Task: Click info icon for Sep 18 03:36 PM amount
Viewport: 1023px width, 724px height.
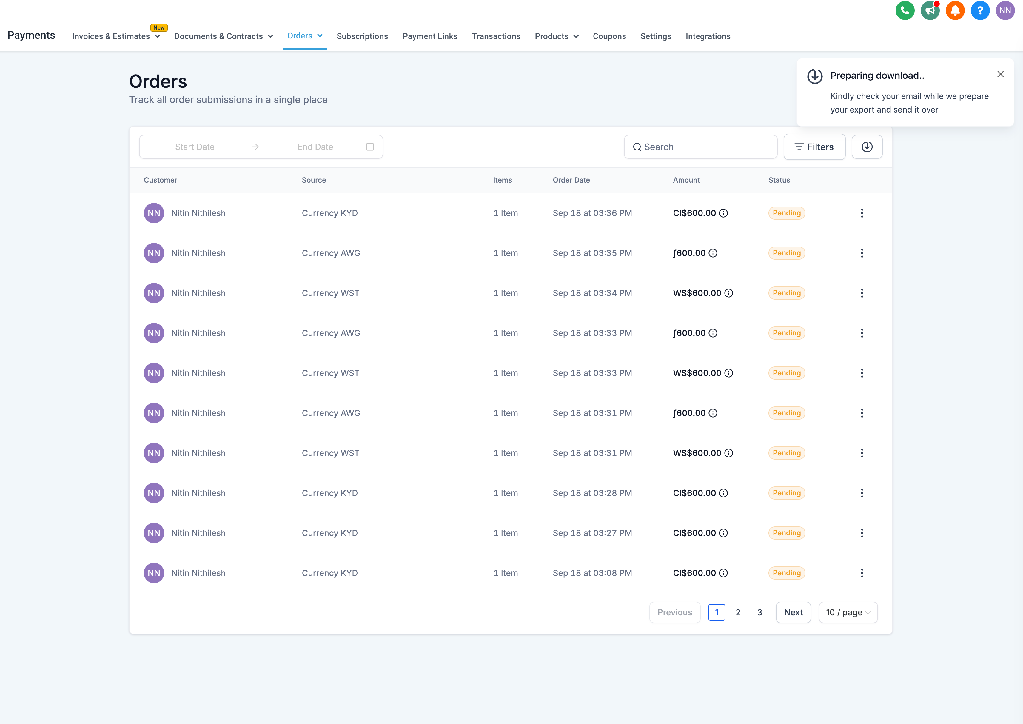Action: (x=723, y=213)
